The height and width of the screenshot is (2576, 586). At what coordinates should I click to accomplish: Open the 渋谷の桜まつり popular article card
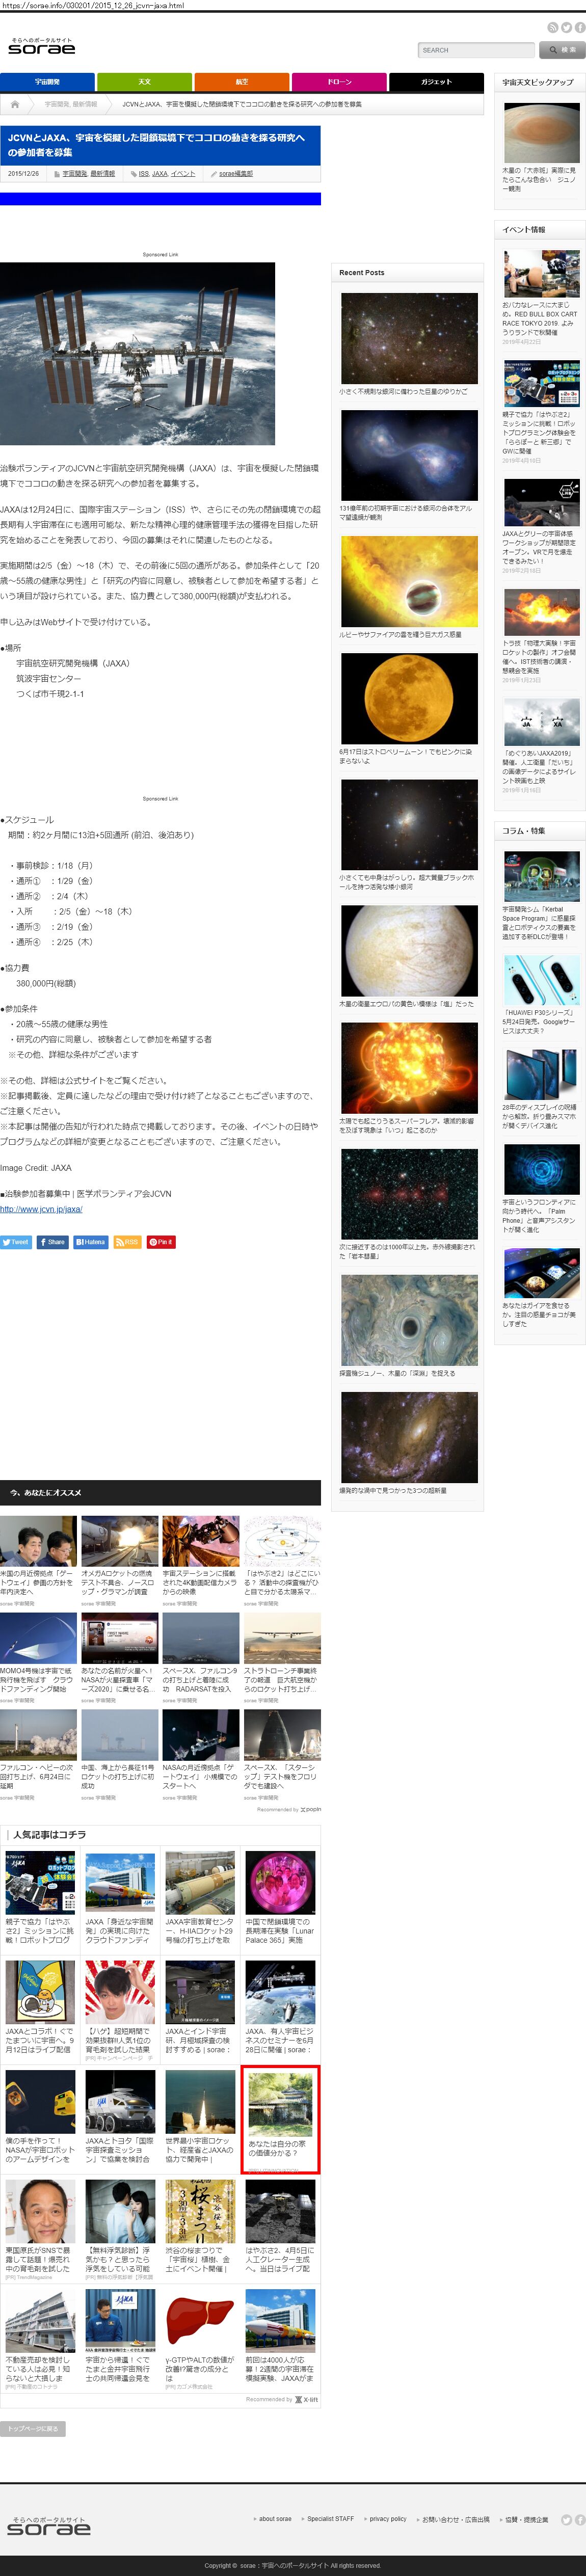pyautogui.click(x=200, y=2228)
